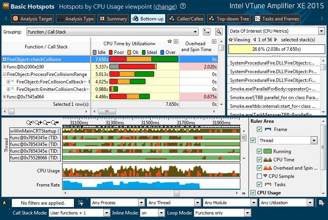Toggle the Thread checkbox in legend
The width and height of the screenshot is (328, 220).
tap(253, 140)
